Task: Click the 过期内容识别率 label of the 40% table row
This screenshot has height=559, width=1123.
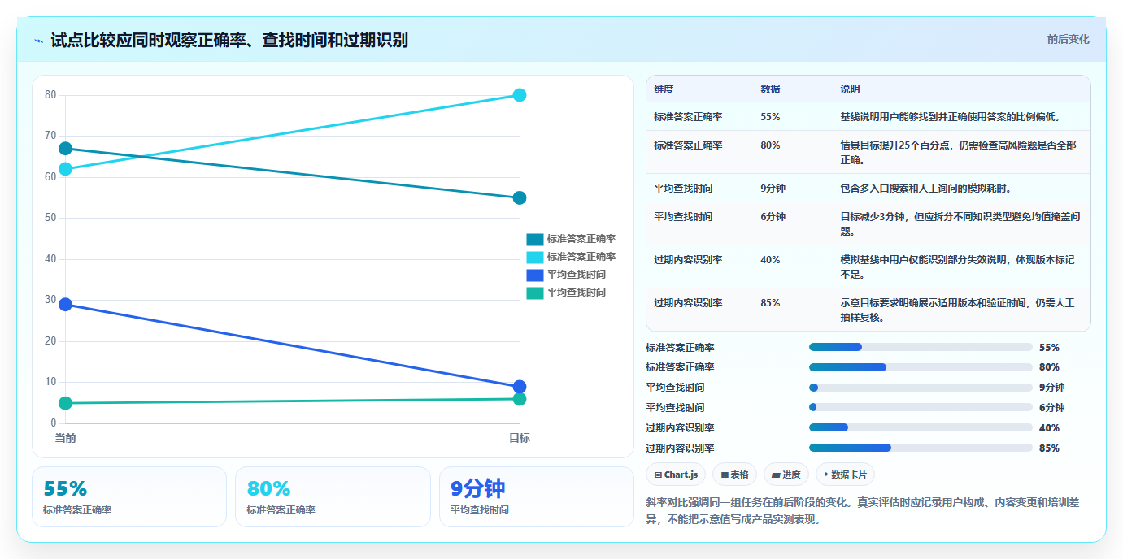Action: pyautogui.click(x=688, y=260)
